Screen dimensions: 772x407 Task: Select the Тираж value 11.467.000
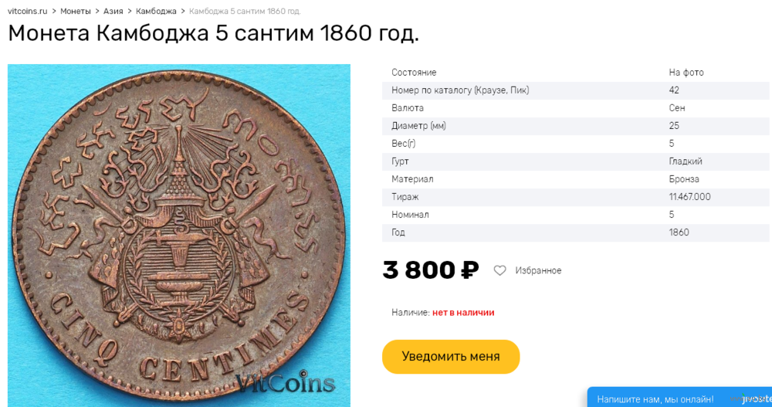(689, 197)
